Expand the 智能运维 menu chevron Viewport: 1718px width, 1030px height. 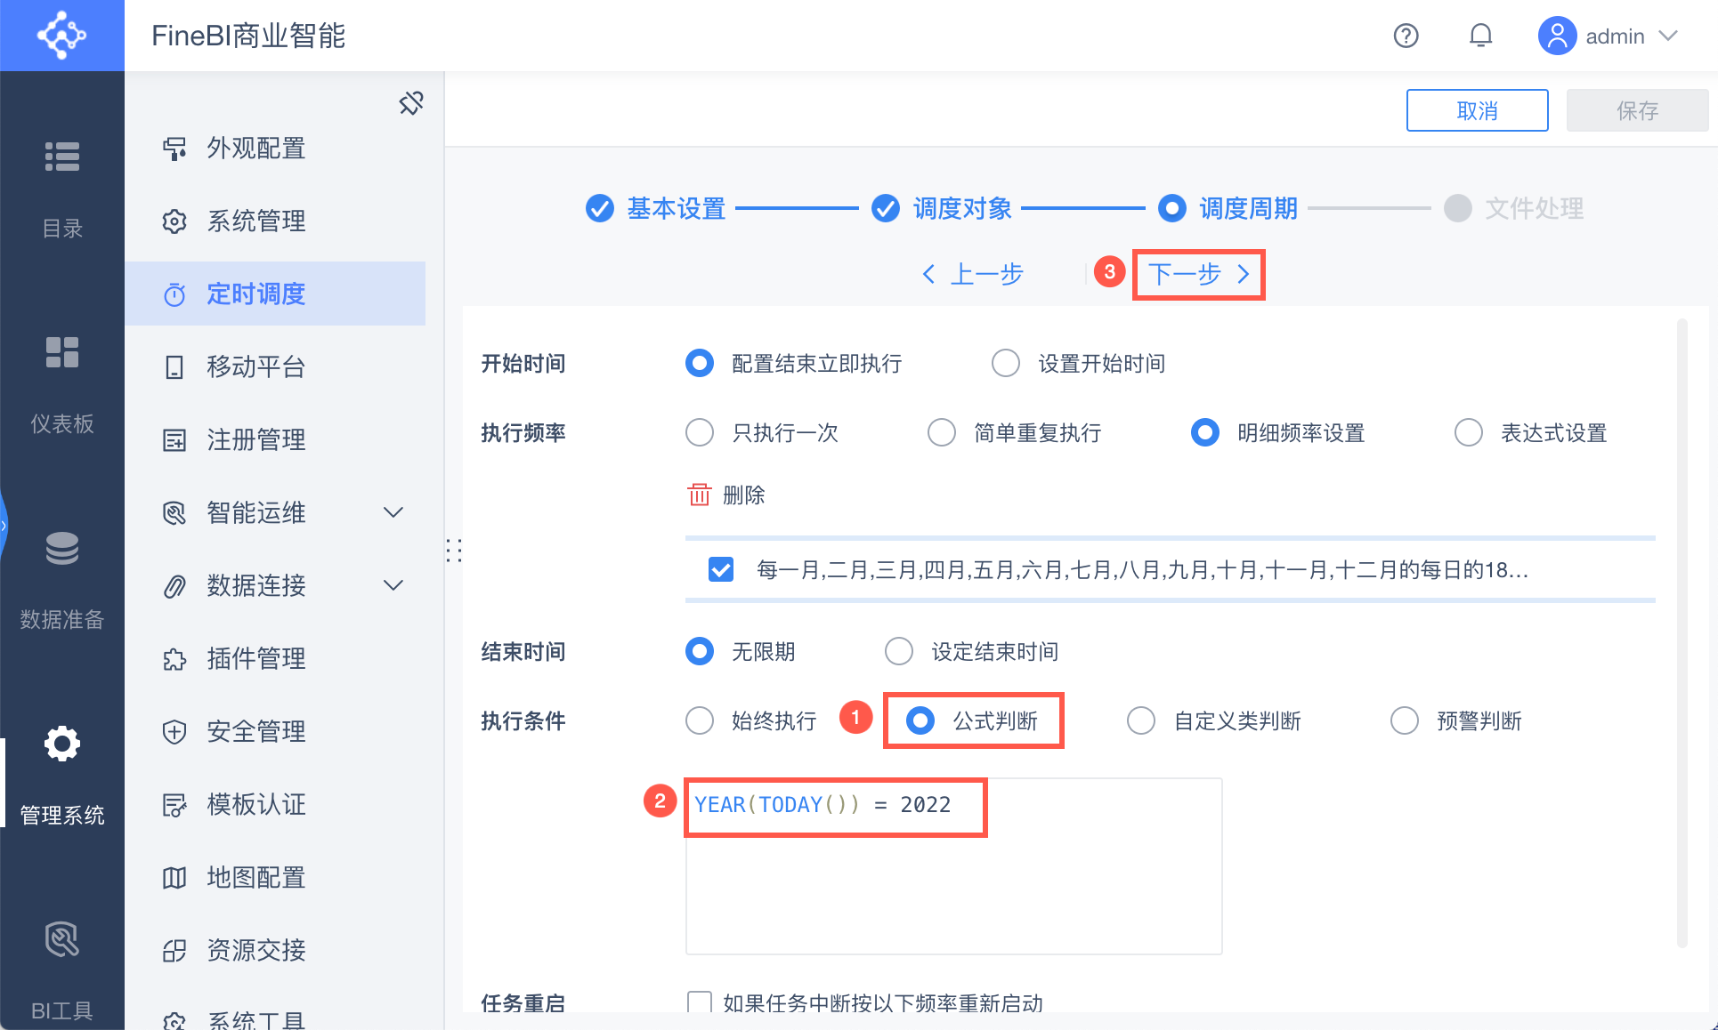pos(393,512)
